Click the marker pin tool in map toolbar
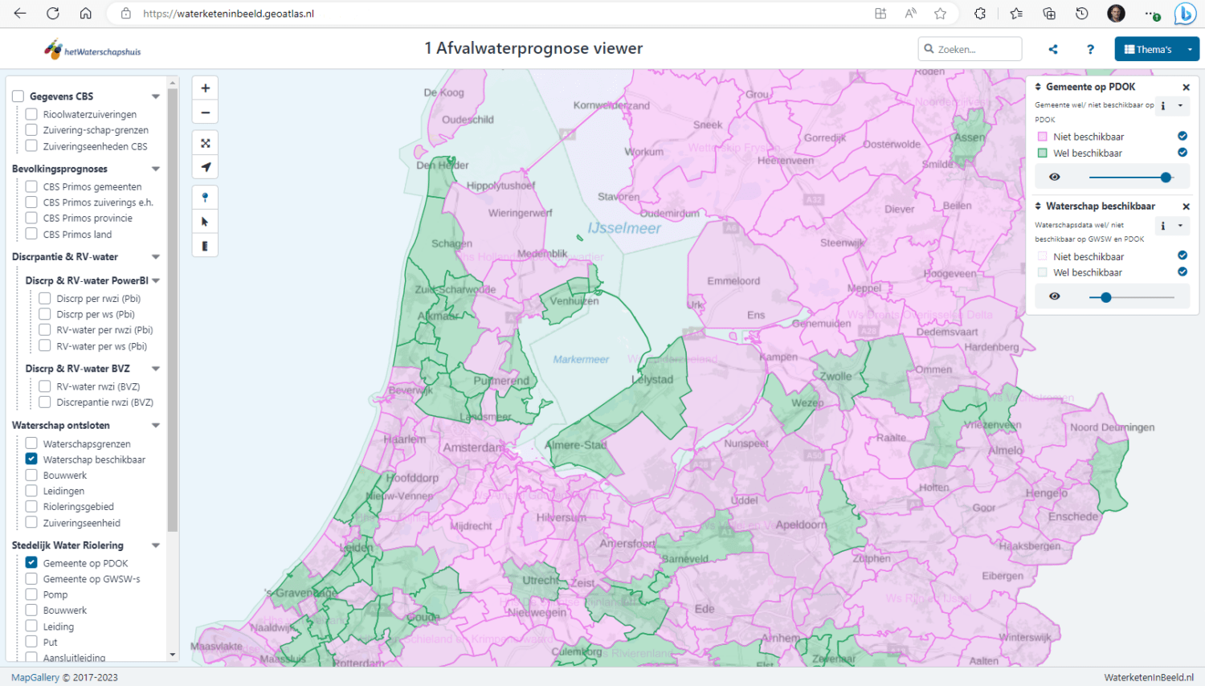This screenshot has width=1205, height=686. tap(205, 196)
